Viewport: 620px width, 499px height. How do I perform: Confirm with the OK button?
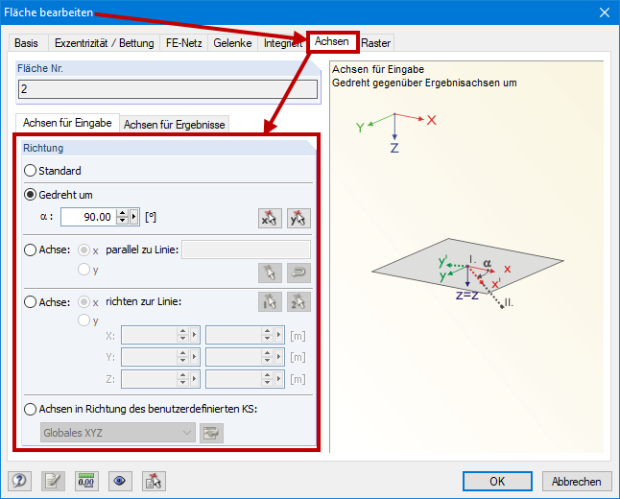(497, 481)
